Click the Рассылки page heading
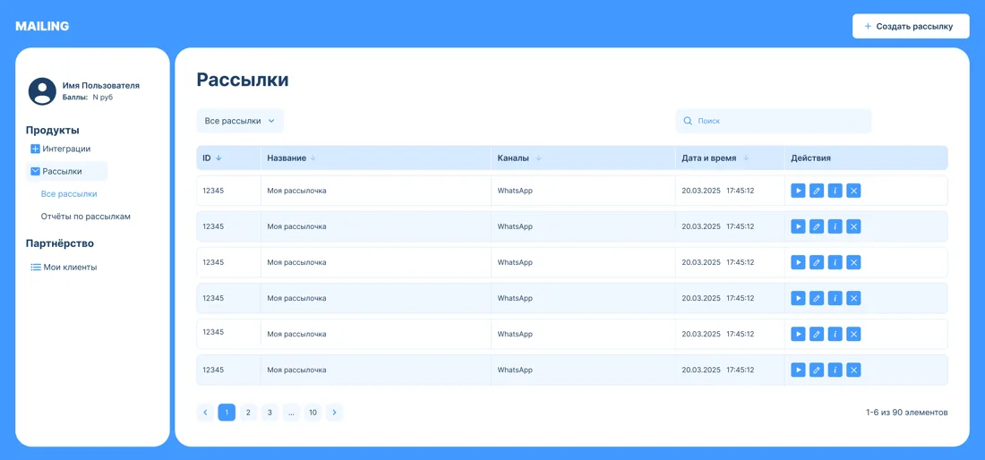This screenshot has height=460, width=985. tap(243, 80)
